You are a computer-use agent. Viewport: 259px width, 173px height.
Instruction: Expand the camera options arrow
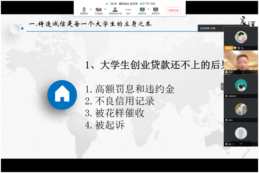[x=105, y=9]
